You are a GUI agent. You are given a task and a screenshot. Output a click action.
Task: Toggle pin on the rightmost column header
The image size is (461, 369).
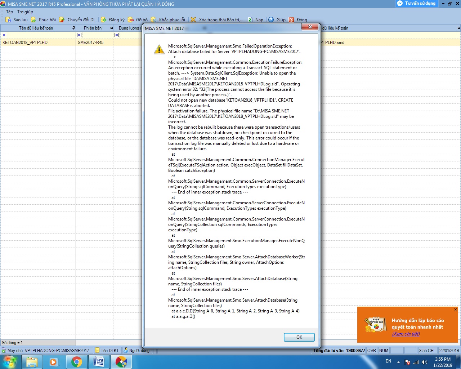click(458, 28)
